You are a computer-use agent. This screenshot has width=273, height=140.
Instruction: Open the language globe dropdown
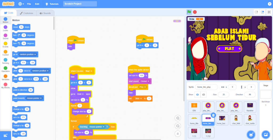(21, 4)
